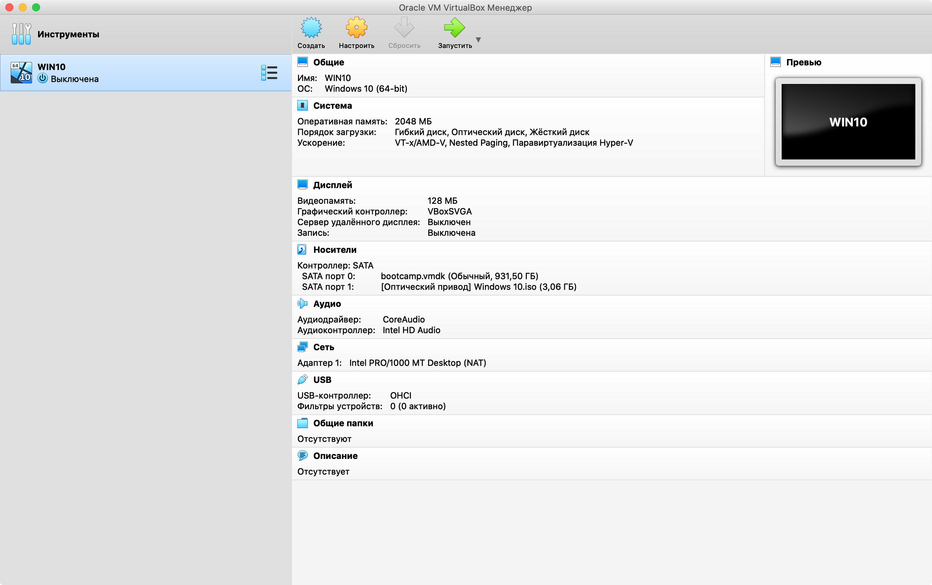The image size is (932, 585).
Task: Click Отсутствуют under Общие папки
Action: tap(324, 439)
